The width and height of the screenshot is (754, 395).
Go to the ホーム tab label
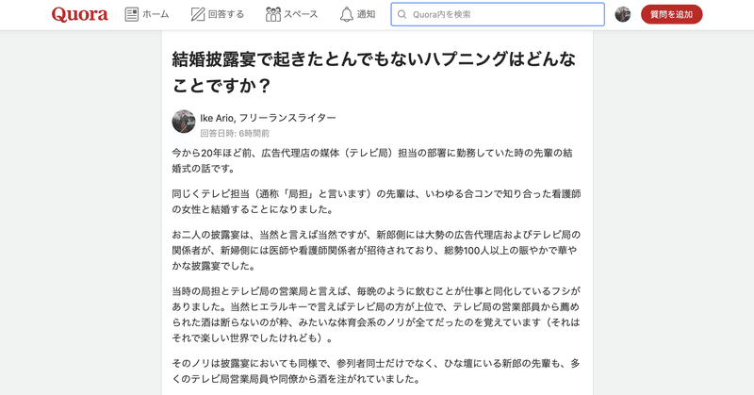[156, 14]
